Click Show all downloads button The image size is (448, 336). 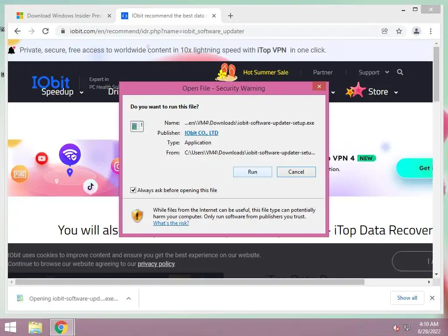pyautogui.click(x=407, y=298)
